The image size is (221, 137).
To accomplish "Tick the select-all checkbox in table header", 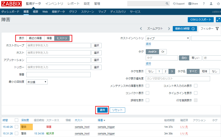I will pos(17,120).
